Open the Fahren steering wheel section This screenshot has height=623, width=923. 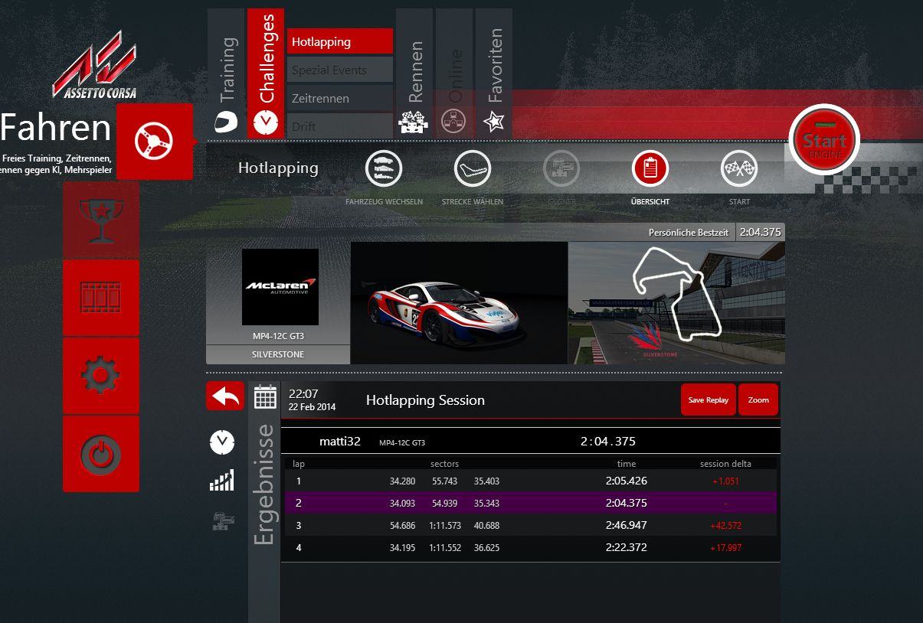pos(155,142)
